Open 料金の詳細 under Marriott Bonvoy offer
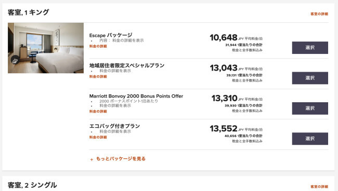Image resolution: width=338 pixels, height=191 pixels. pyautogui.click(x=98, y=112)
